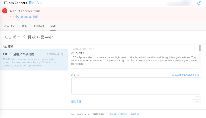
Task: Switch to the App Store tab
Action: [10, 26]
